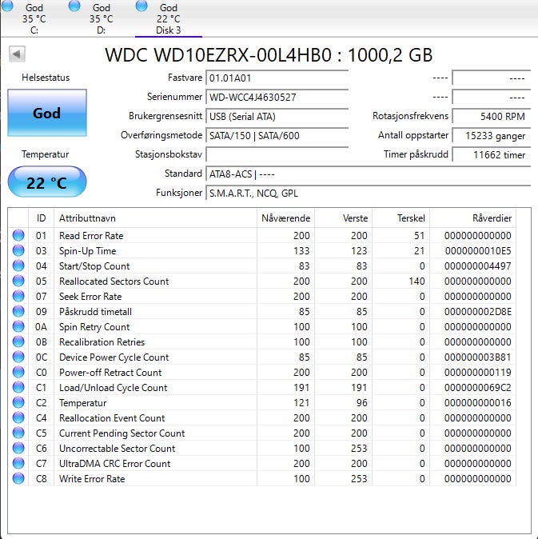
Task: Focus the empty Stasjonsbokstav field
Action: (x=277, y=154)
